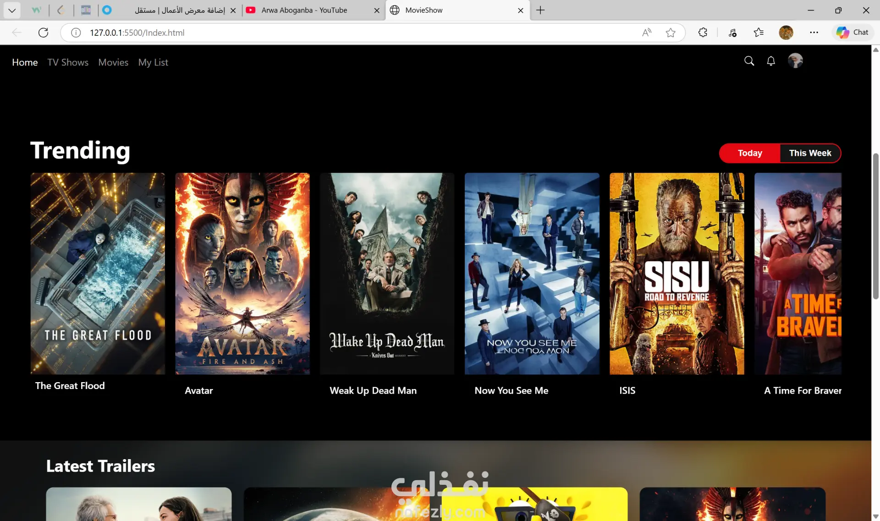Refresh the page with reload icon

[x=43, y=33]
